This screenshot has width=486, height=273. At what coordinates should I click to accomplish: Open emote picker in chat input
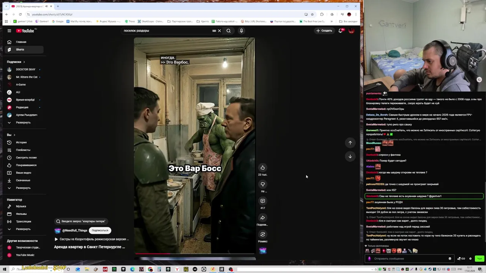[450, 259]
